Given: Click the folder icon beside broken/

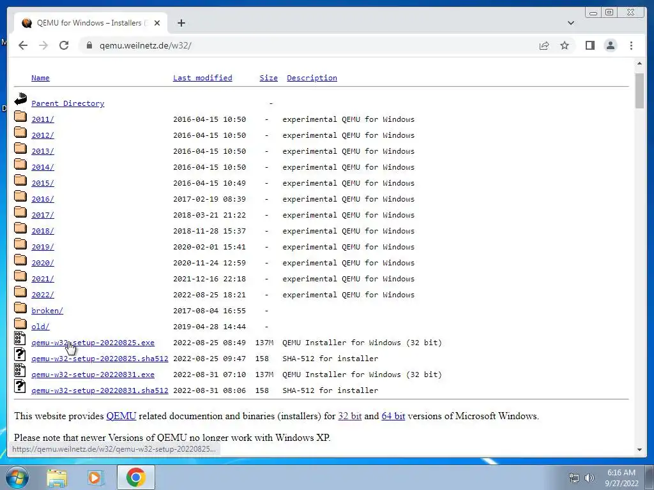Looking at the screenshot, I should (x=20, y=308).
